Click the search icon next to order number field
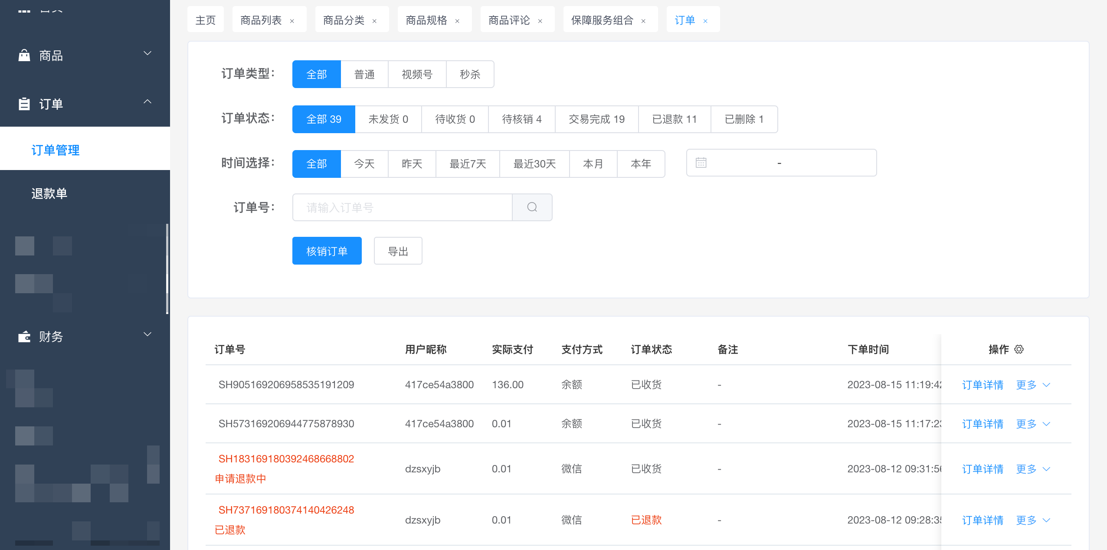The height and width of the screenshot is (550, 1107). (x=532, y=207)
